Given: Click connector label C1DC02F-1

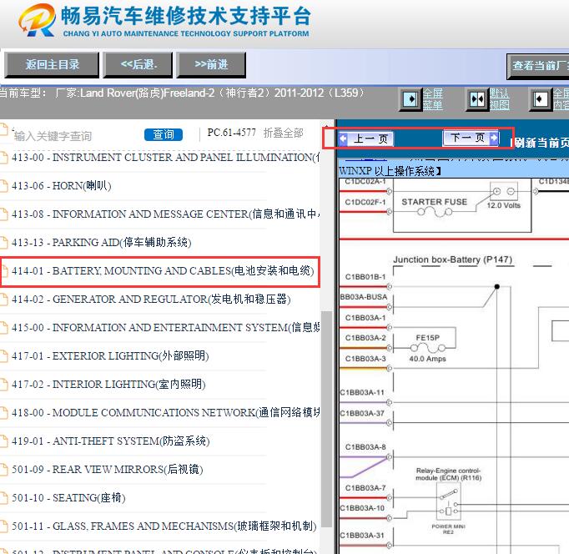Looking at the screenshot, I should point(365,202).
